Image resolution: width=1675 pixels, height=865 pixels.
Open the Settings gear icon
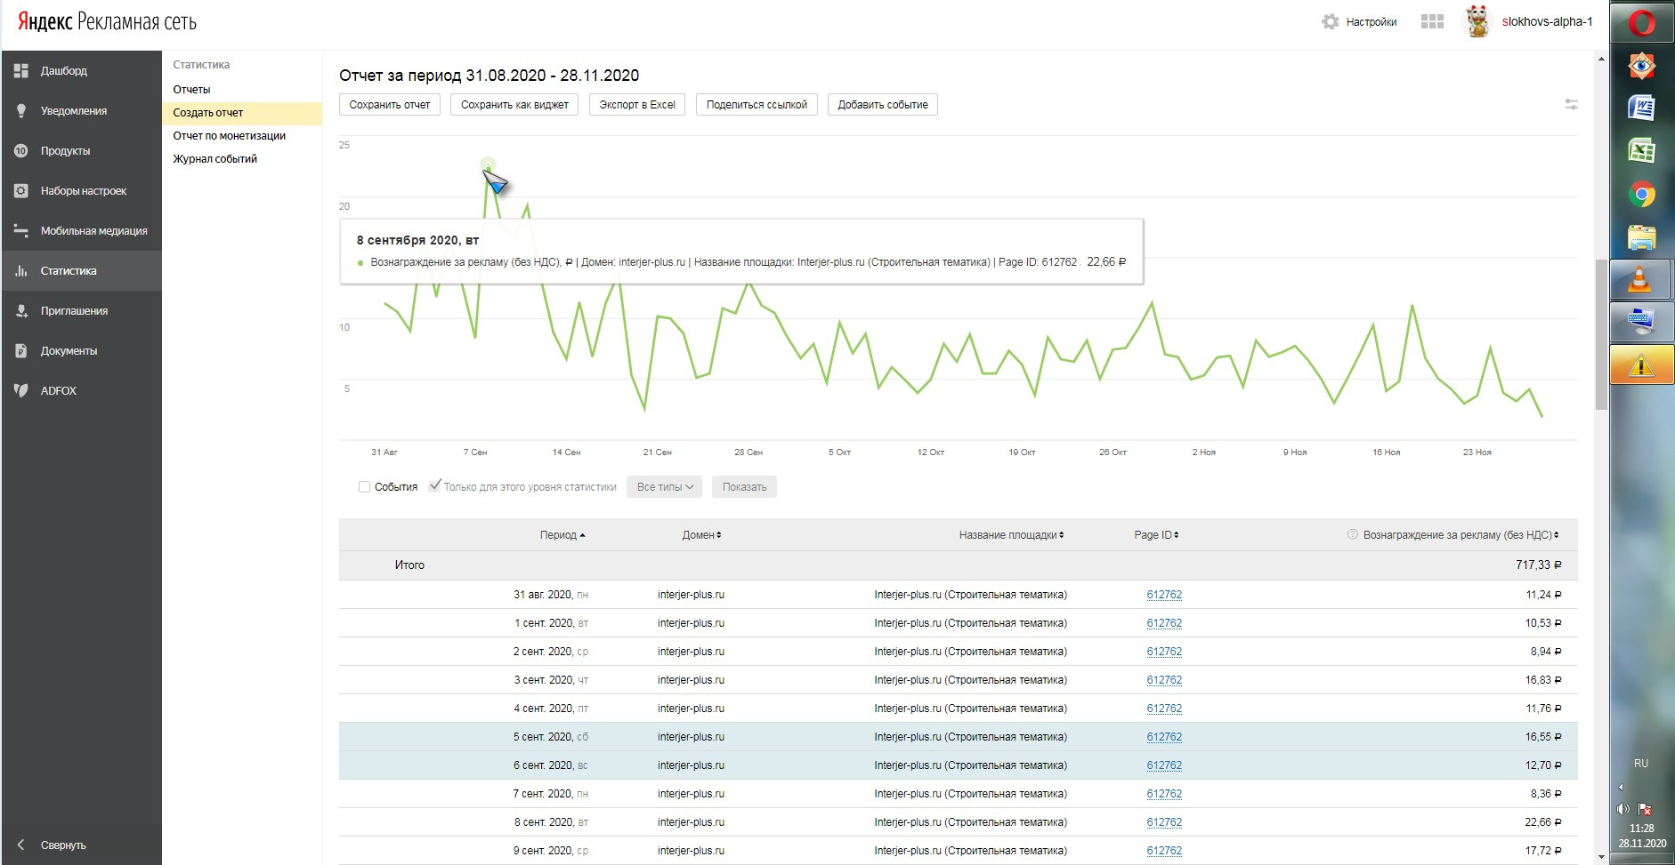(1330, 22)
